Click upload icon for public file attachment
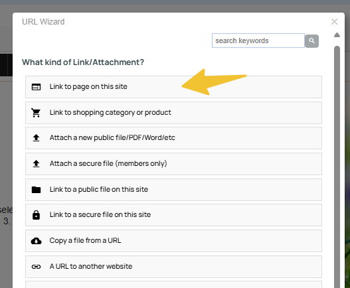350x288 pixels. [x=36, y=138]
